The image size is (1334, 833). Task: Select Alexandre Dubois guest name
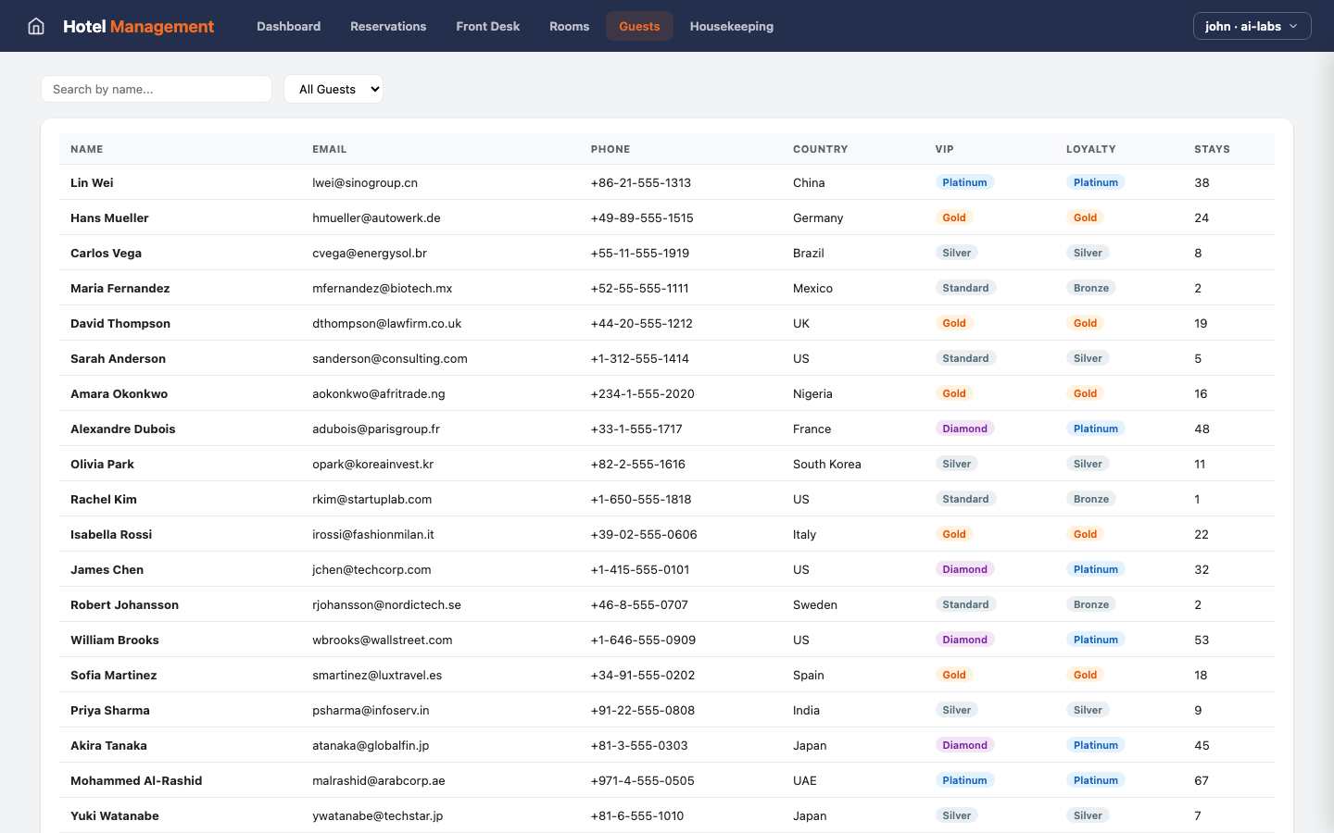(122, 429)
